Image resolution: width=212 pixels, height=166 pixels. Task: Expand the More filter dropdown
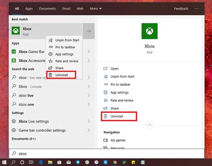96,8
